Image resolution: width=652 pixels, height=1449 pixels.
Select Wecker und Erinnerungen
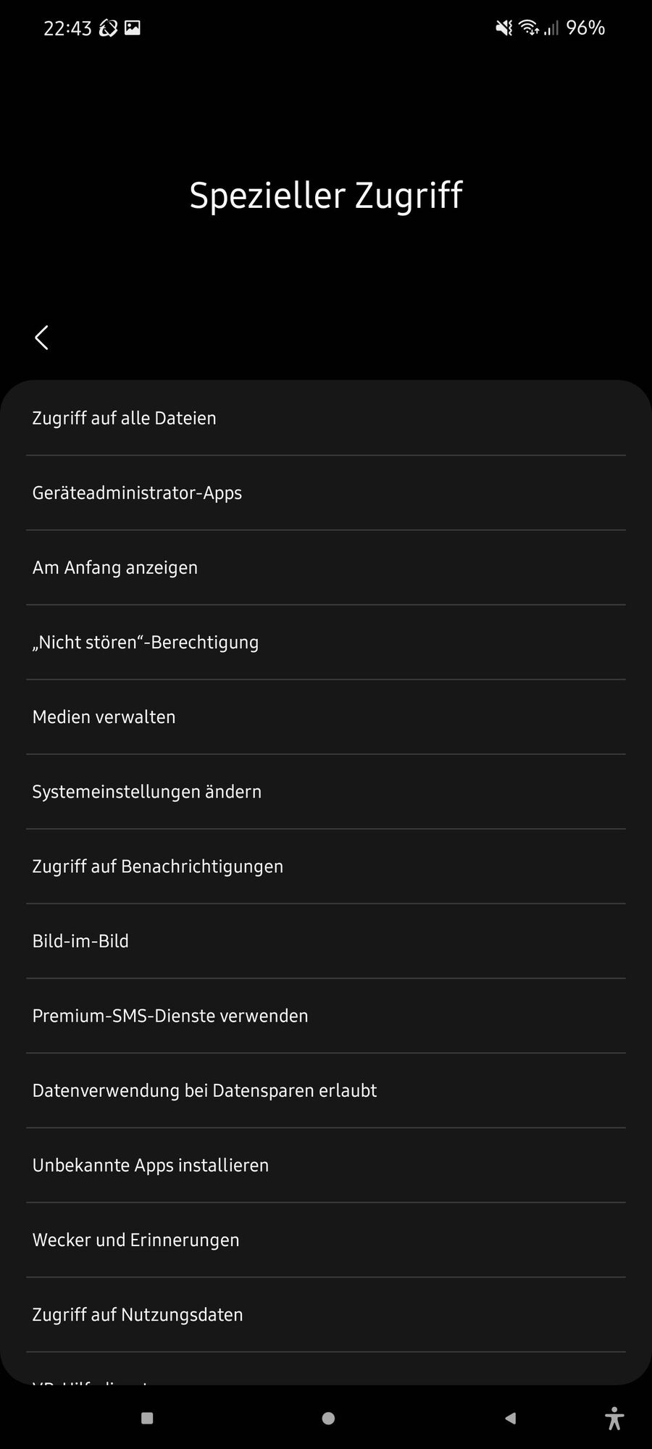tap(326, 1240)
